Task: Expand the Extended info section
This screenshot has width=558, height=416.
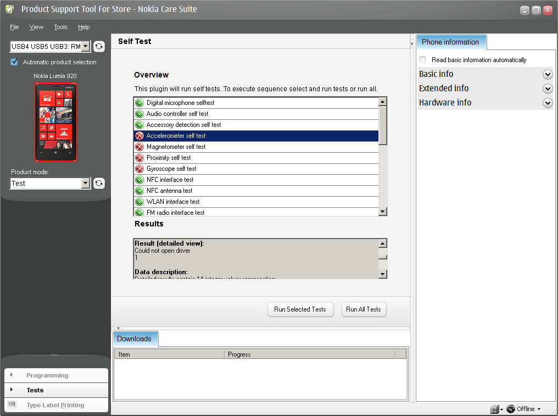Action: pos(548,88)
